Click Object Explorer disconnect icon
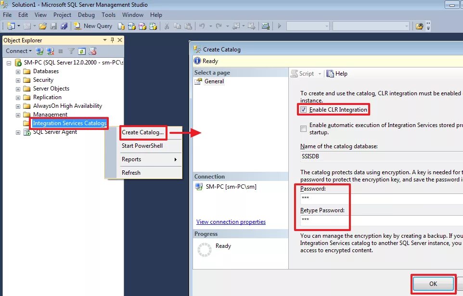463x296 pixels. (x=50, y=51)
